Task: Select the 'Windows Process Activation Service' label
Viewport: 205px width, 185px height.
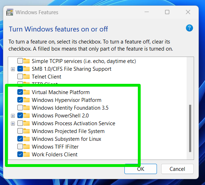Action: tap(74, 123)
